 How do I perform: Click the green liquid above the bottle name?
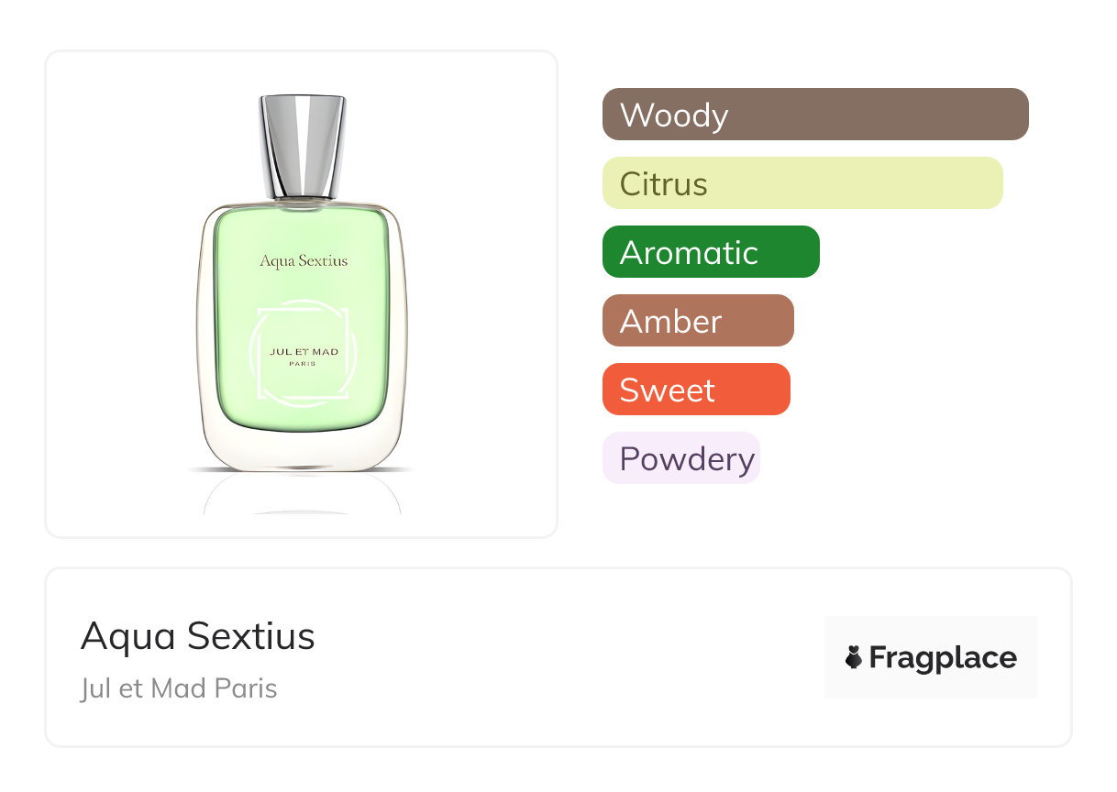(303, 229)
